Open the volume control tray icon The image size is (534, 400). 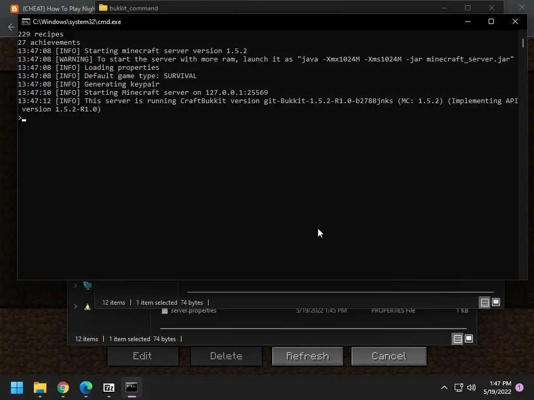click(x=471, y=387)
